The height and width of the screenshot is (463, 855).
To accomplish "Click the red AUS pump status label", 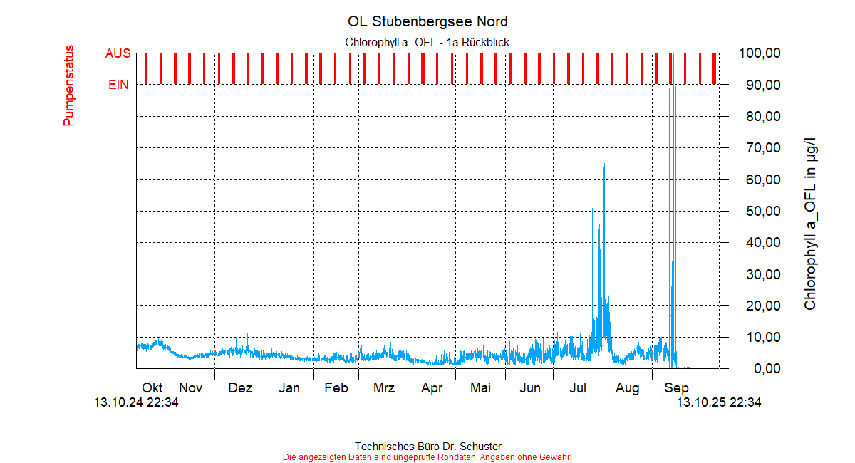I will pyautogui.click(x=118, y=53).
